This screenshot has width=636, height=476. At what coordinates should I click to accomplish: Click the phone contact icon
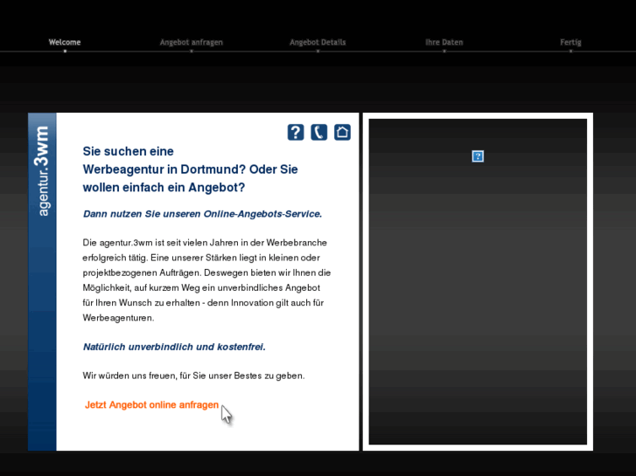[x=318, y=133]
